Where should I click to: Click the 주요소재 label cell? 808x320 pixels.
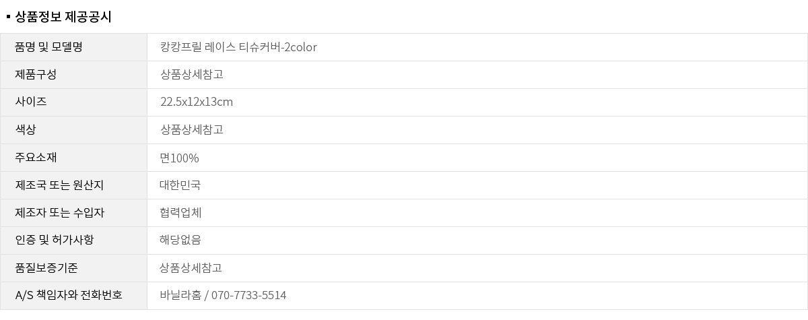coord(36,157)
